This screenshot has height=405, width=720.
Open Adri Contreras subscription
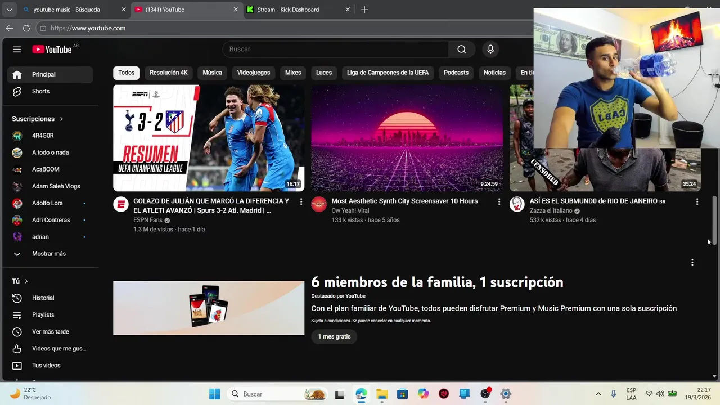50,220
